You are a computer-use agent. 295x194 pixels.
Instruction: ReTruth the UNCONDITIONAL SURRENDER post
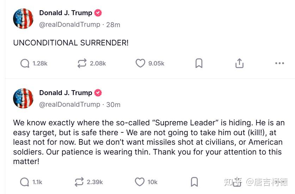[x=82, y=63]
